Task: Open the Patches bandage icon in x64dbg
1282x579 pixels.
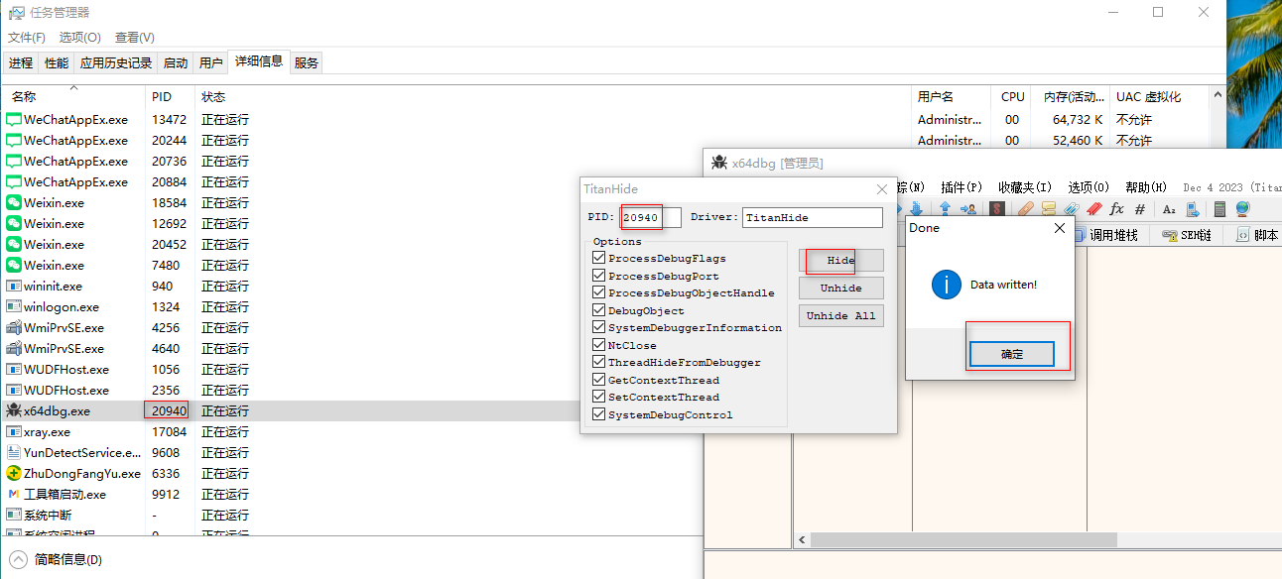Action: tap(1026, 209)
